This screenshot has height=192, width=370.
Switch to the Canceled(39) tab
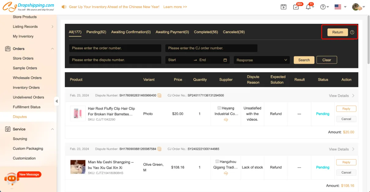(x=234, y=32)
